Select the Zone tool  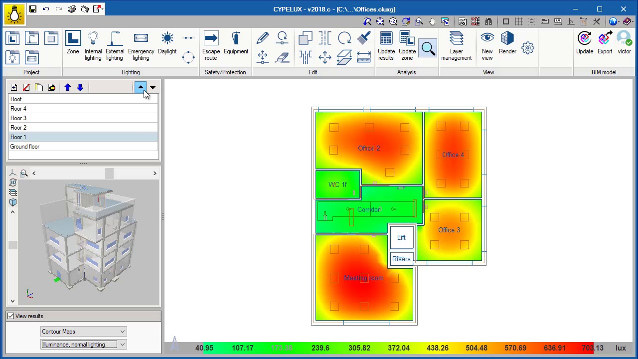73,43
